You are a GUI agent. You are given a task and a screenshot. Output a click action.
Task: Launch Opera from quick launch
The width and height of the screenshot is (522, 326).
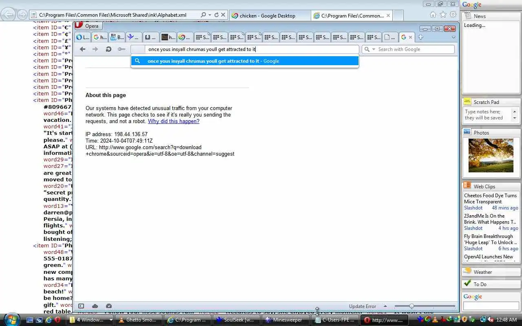[x=58, y=320]
